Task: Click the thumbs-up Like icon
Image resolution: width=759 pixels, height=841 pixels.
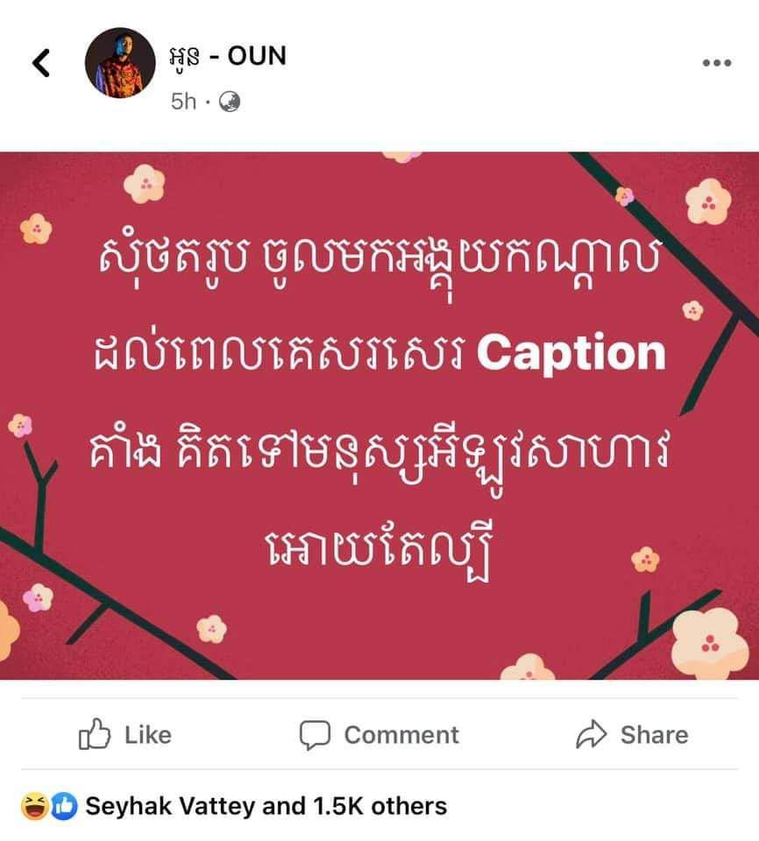Action: pyautogui.click(x=95, y=733)
